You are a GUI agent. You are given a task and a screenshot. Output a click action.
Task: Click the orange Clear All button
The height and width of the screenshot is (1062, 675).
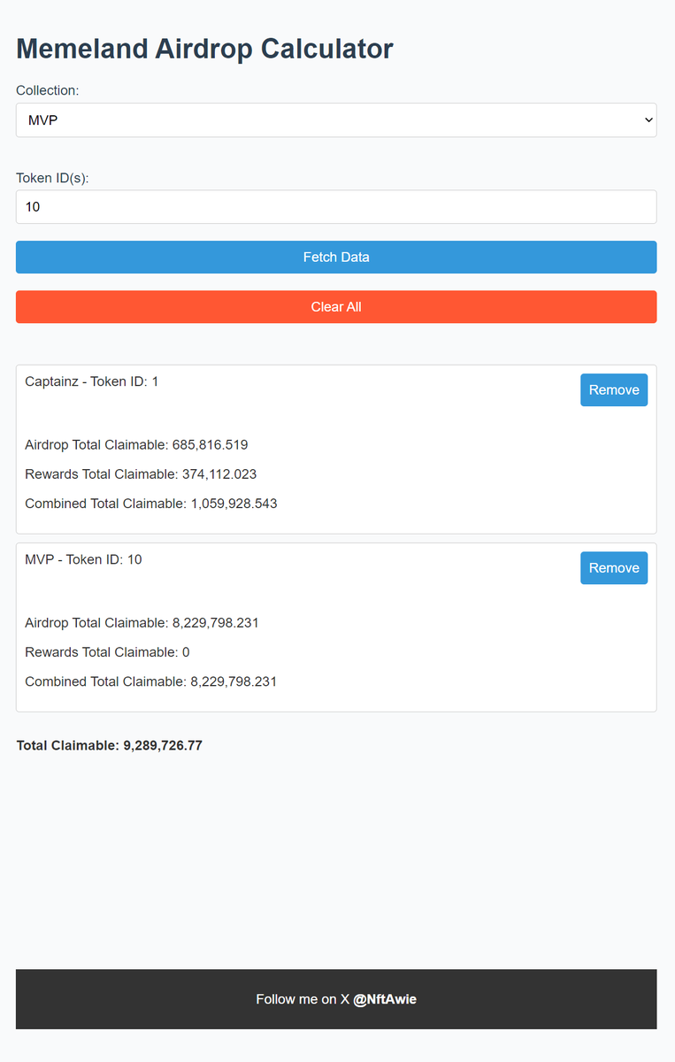(x=336, y=307)
